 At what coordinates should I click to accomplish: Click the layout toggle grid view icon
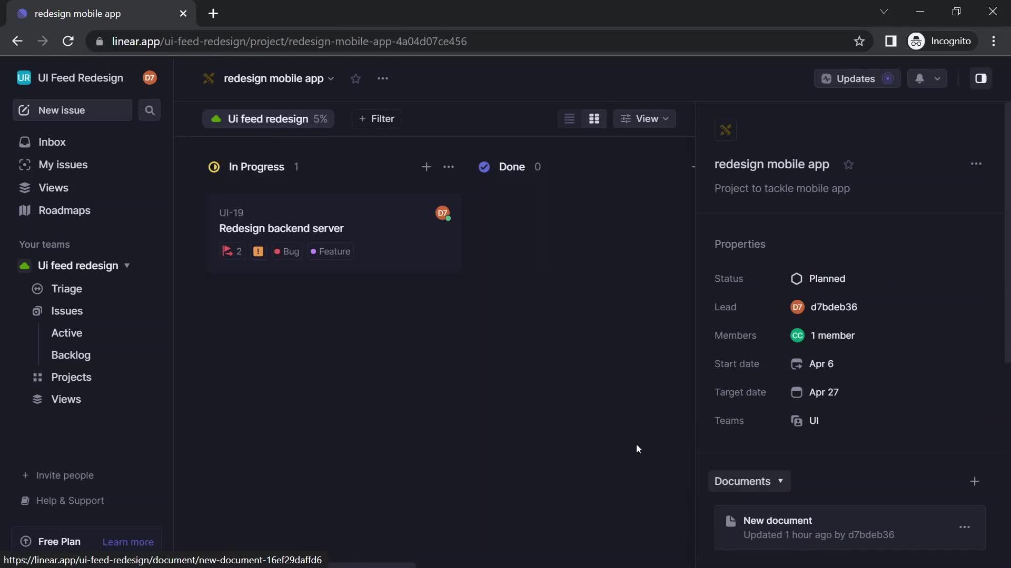point(594,118)
